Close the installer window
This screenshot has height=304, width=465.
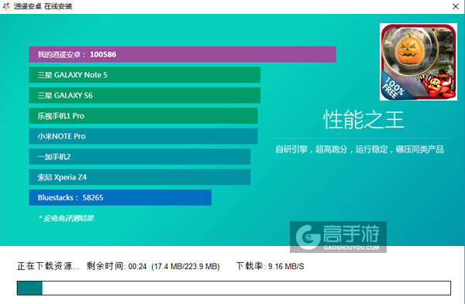(x=456, y=6)
